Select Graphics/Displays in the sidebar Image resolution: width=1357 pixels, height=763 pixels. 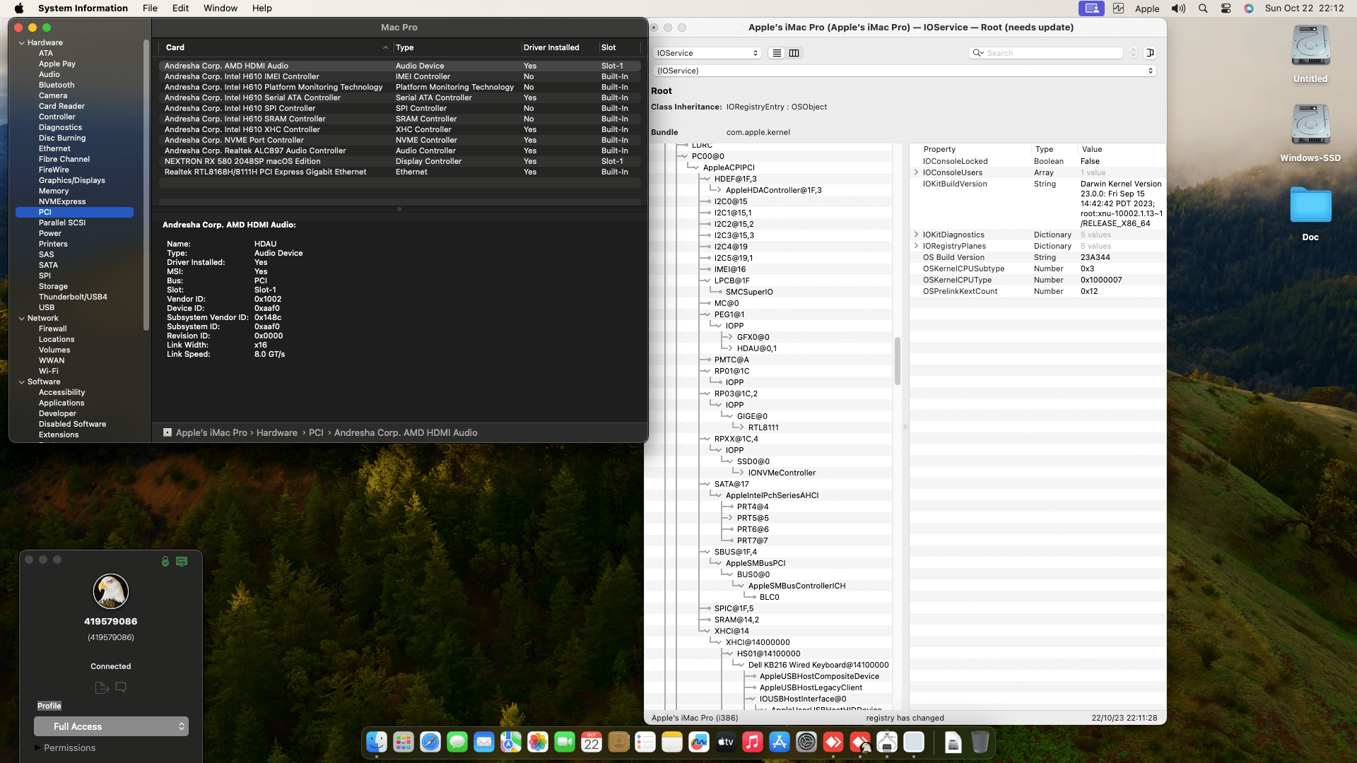pos(72,180)
